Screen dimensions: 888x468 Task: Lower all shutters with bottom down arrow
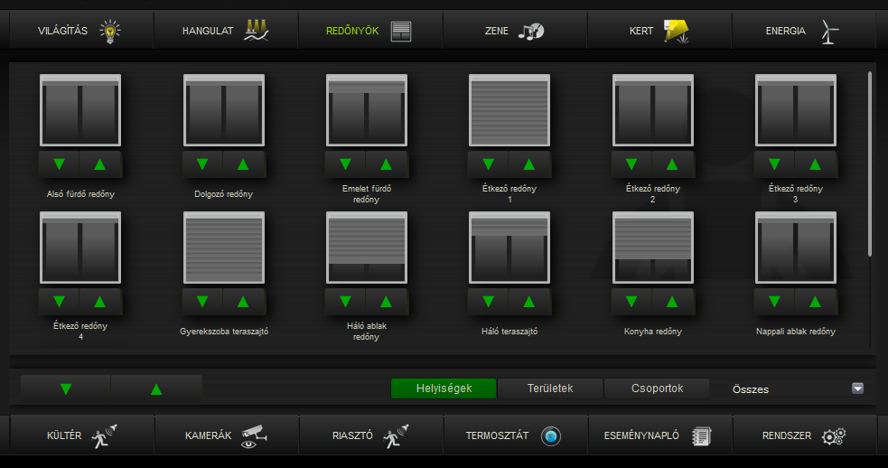66,388
